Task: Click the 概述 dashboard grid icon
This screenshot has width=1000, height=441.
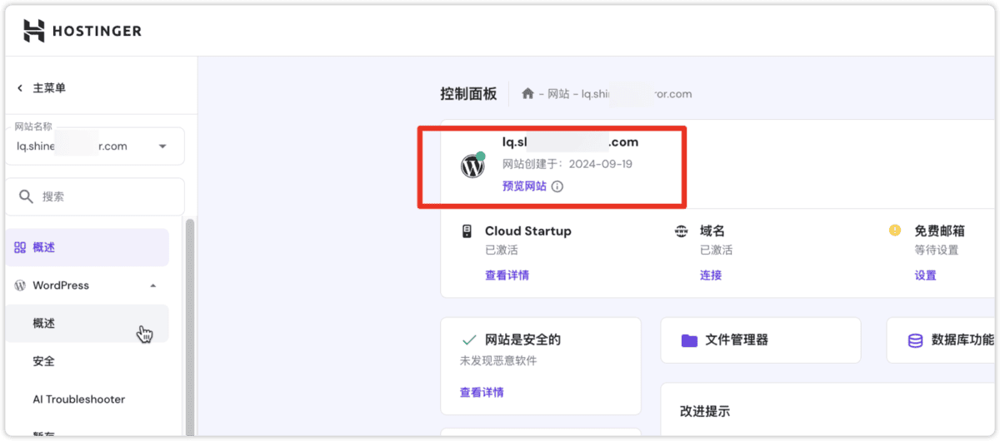Action: [x=20, y=247]
